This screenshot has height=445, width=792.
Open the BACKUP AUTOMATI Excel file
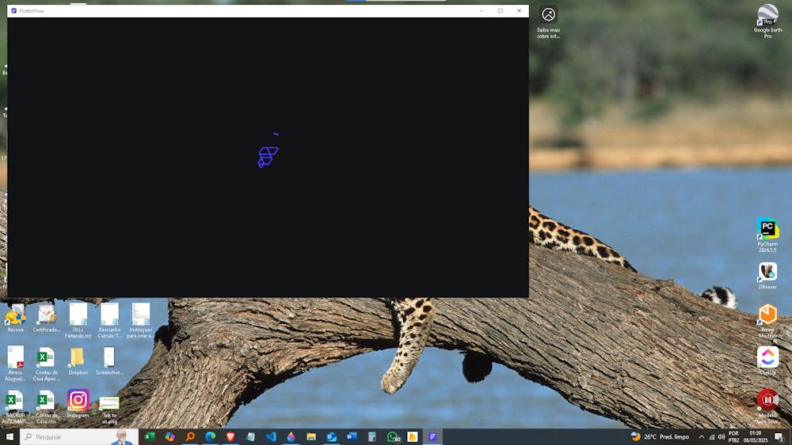coord(15,406)
